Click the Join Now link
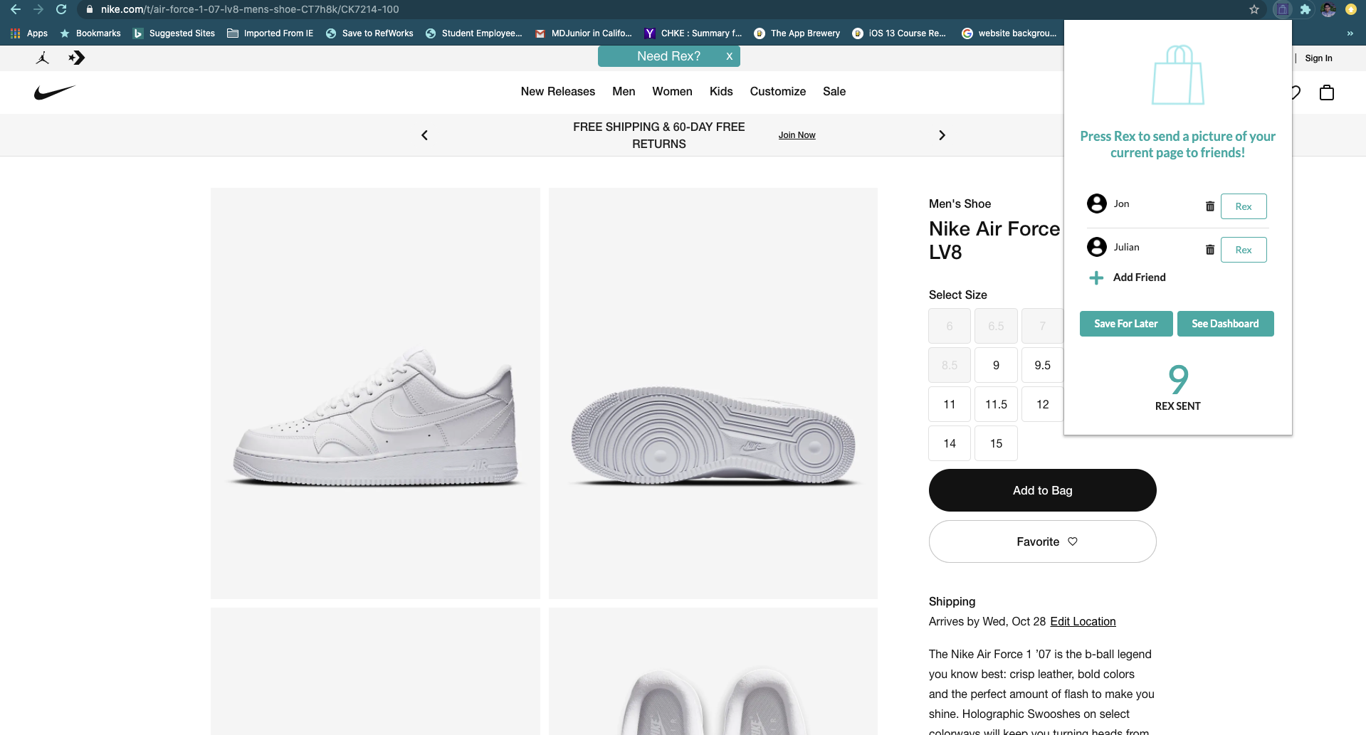This screenshot has height=735, width=1366. tap(797, 135)
